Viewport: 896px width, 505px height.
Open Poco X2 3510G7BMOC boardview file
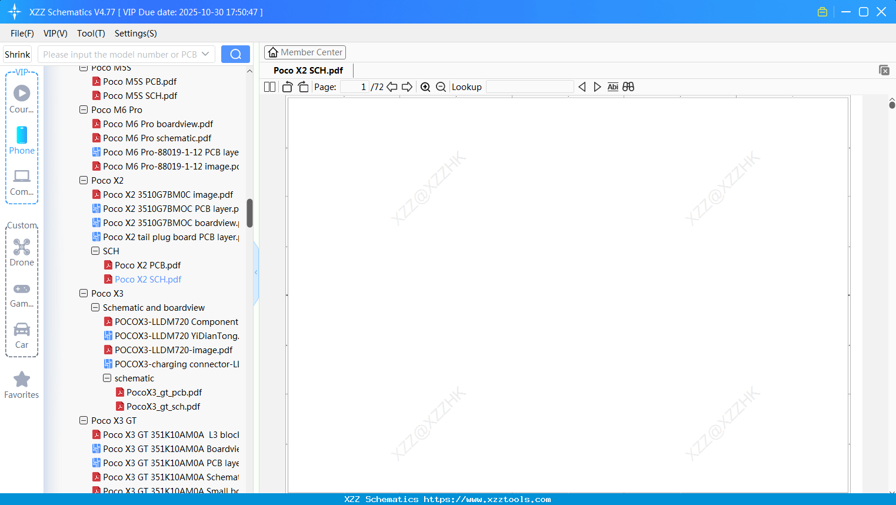(x=171, y=222)
